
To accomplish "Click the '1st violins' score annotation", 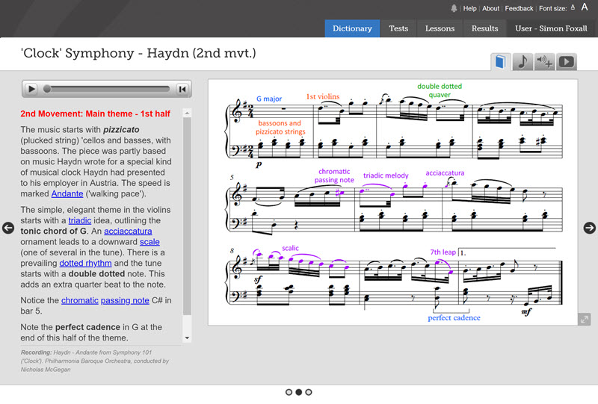I will coord(323,96).
